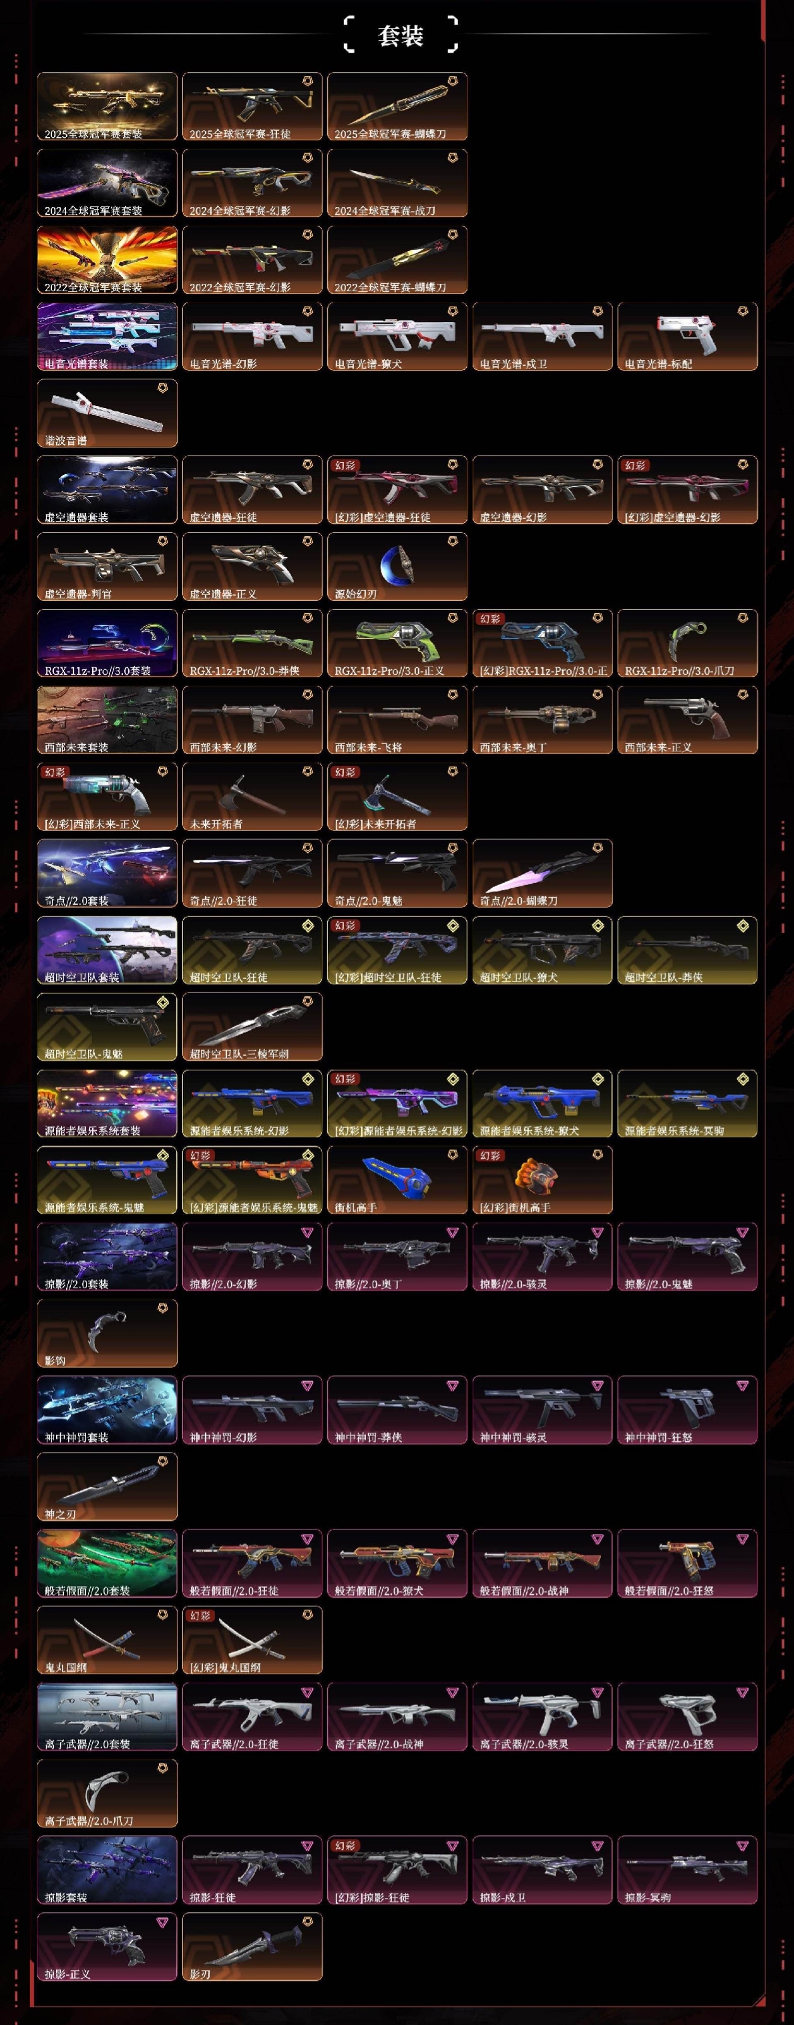Click the 西部未来-奥丁 weapon card
This screenshot has height=2025, width=794.
pos(542,720)
